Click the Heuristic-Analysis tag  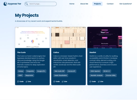[x=97, y=76]
